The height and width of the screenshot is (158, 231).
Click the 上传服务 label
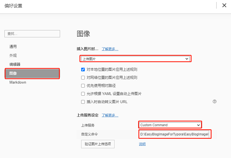(88, 125)
